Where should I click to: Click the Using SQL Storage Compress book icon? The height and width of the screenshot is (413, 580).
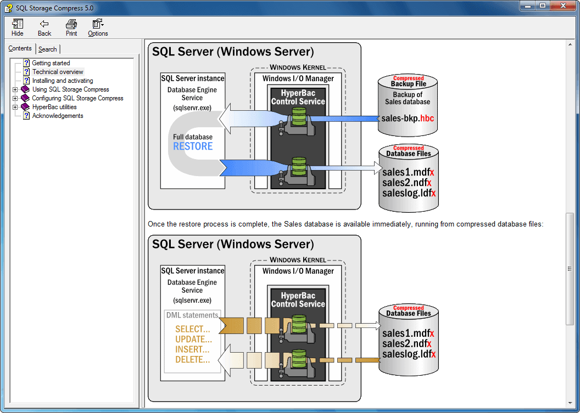pos(25,89)
